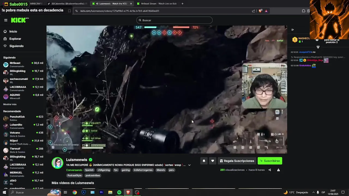Expand pinned leaderboard chevron in chat
Screen dimensions: 349x196
[318, 47]
